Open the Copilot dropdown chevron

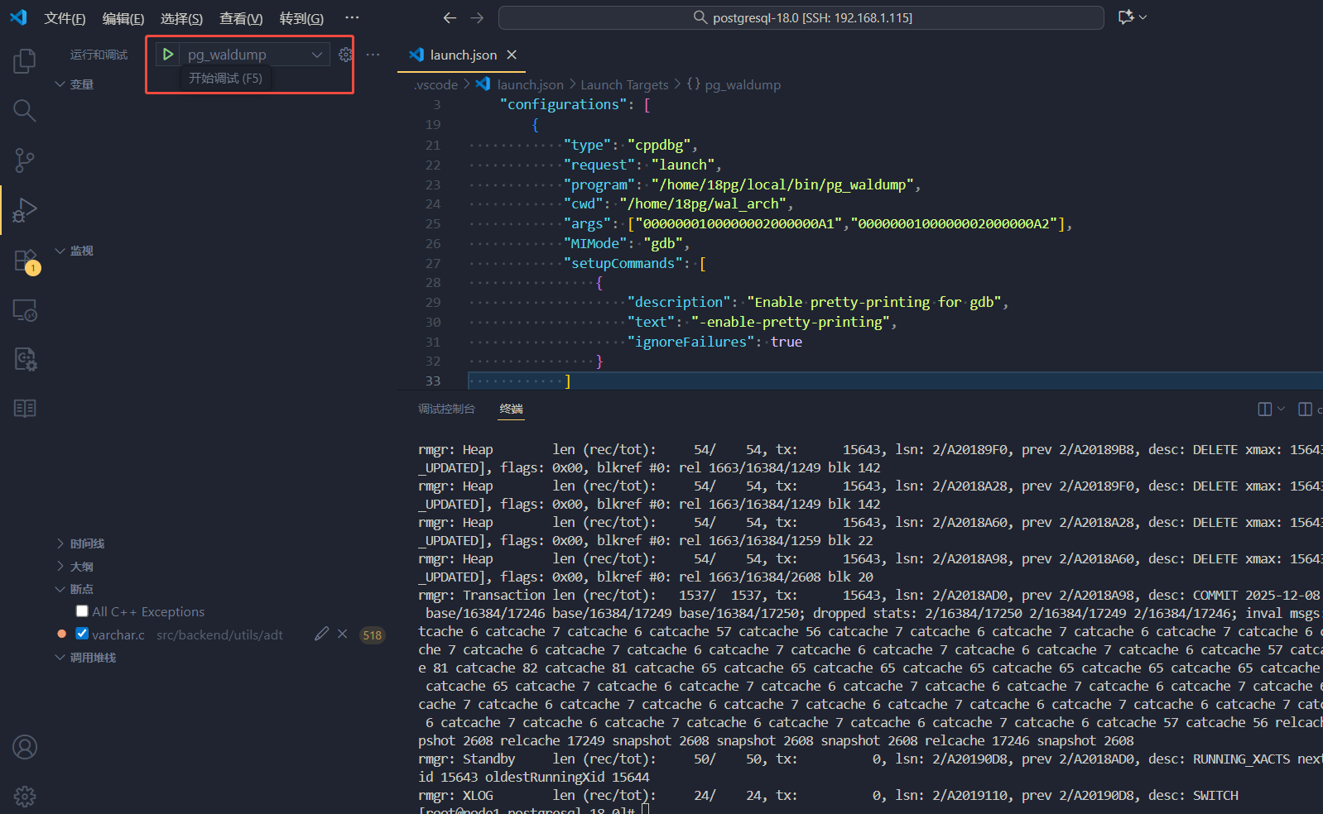[1143, 17]
